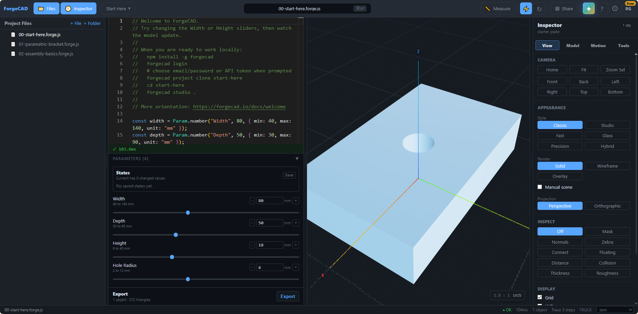
Task: Click the camera Home button
Action: [552, 70]
